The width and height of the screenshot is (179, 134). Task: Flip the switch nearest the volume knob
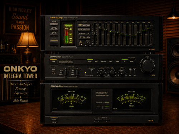click(135, 73)
